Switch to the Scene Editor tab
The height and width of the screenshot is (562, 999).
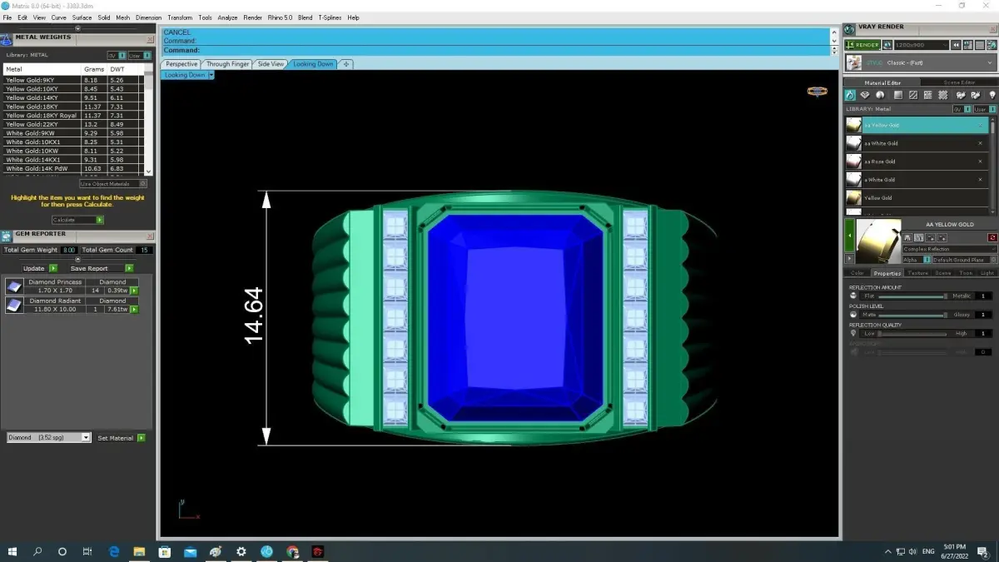(x=959, y=82)
